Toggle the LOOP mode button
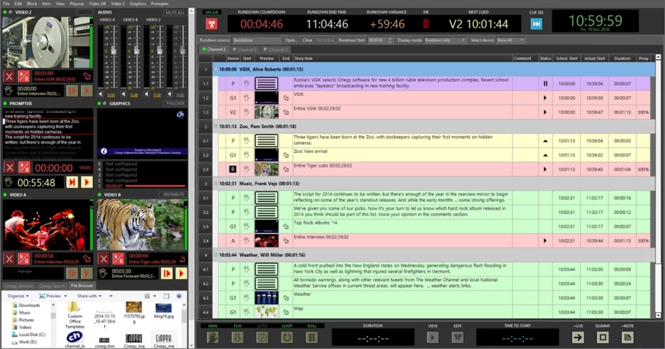Image resolution: width=665 pixels, height=349 pixels. pyautogui.click(x=286, y=337)
